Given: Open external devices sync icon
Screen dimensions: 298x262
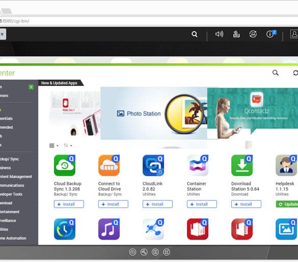Looking at the screenshot, I should pyautogui.click(x=253, y=34).
